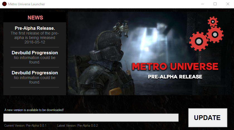Viewport: 234px width, 130px height.
Task: Click the Metro Universe banner image
Action: 149,53
